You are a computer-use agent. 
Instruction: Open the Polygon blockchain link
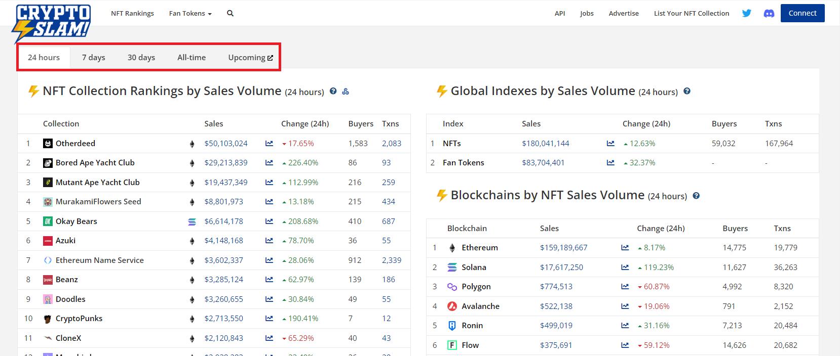click(476, 287)
